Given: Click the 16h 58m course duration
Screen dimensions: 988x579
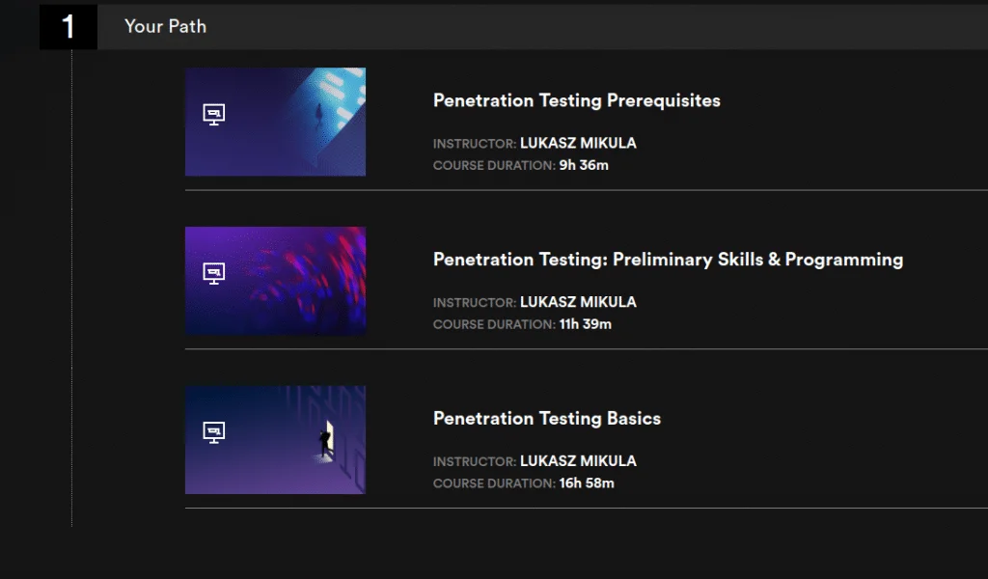Looking at the screenshot, I should tap(587, 482).
